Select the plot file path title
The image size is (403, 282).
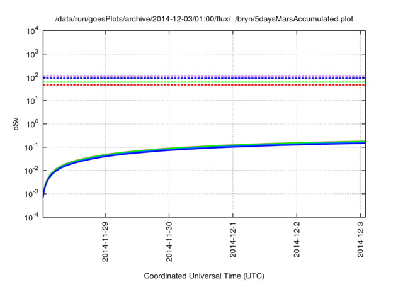coord(204,19)
